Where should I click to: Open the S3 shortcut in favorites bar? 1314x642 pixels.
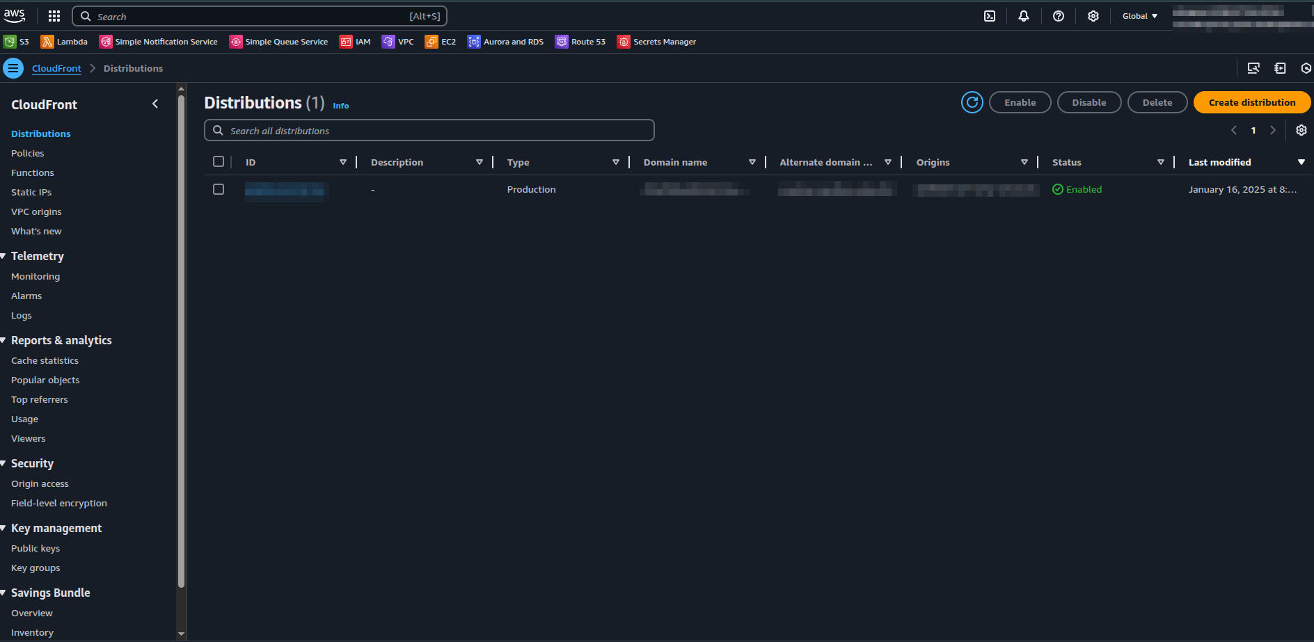17,42
